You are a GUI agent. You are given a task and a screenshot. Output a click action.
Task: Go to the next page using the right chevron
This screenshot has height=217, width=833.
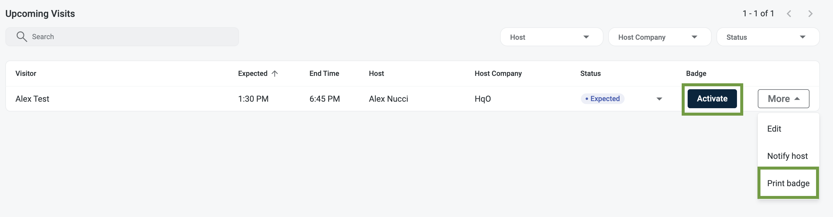810,14
